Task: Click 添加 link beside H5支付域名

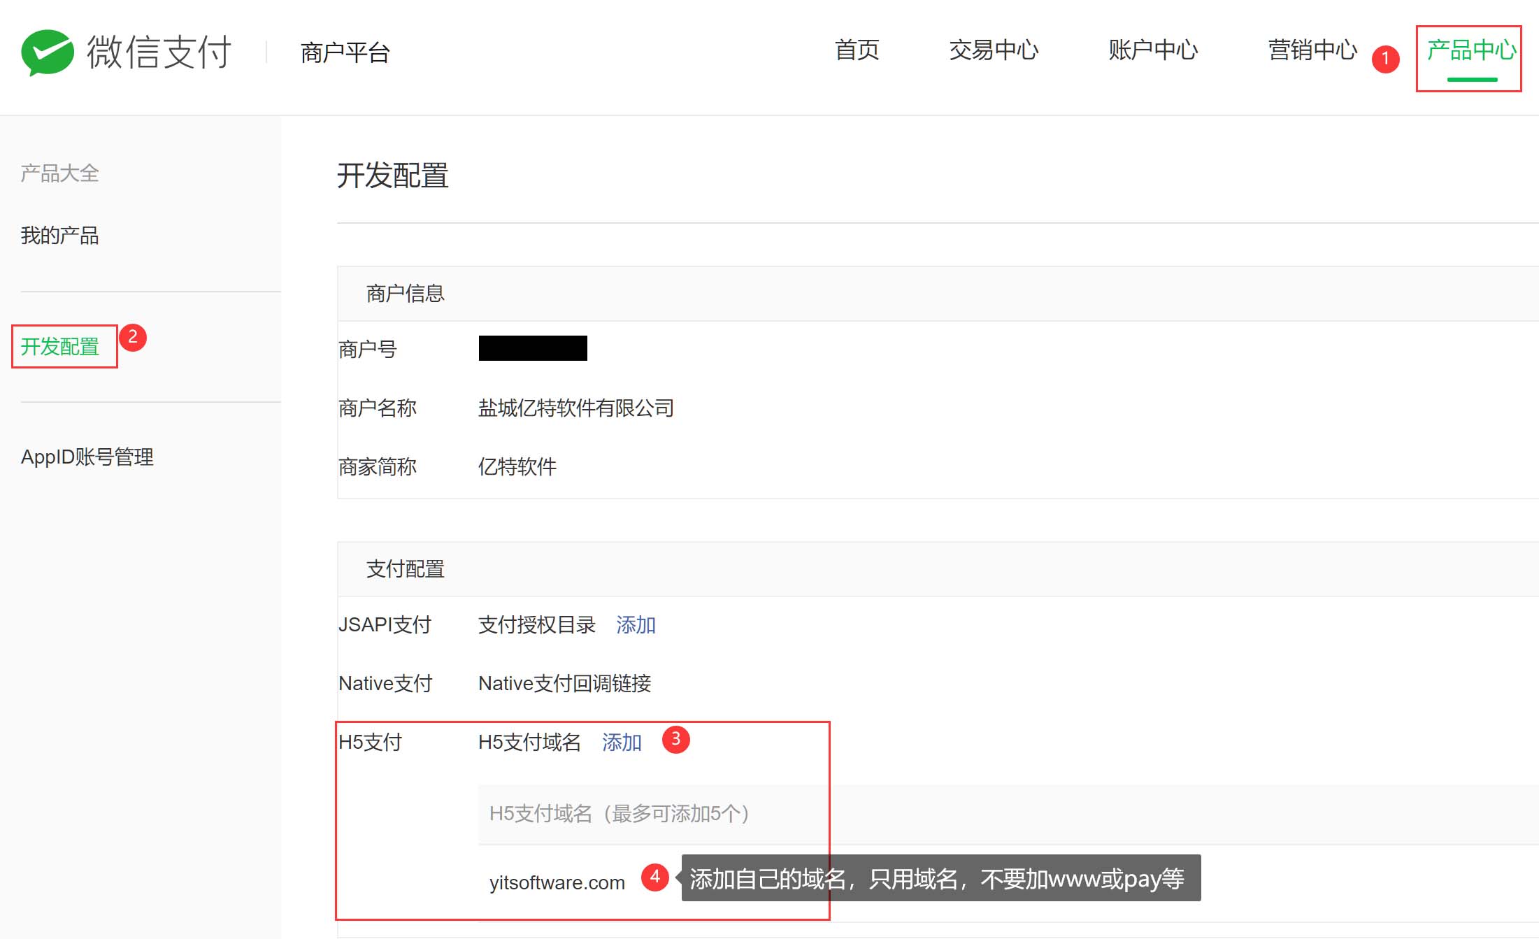Action: click(621, 742)
